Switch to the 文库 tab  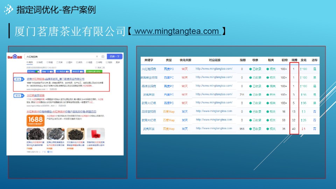tap(59, 62)
